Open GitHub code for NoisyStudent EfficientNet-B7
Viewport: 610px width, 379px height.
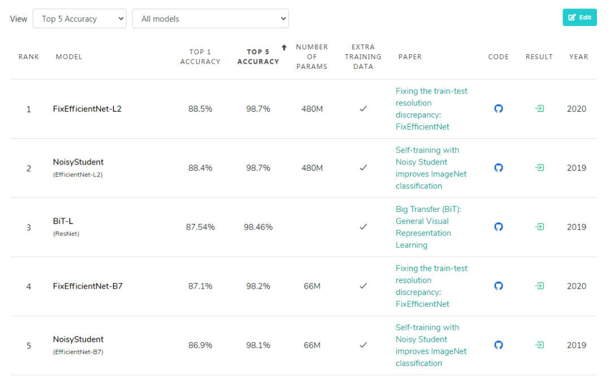(x=498, y=345)
